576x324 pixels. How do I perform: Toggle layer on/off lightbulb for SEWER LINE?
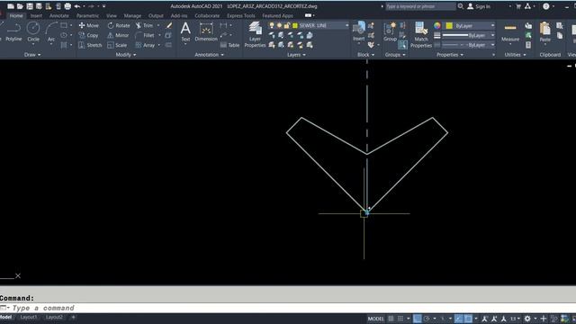click(x=272, y=25)
